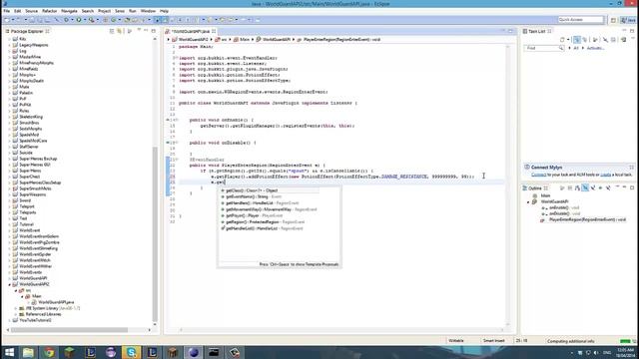Expand the Kits project
The image size is (639, 359).
click(x=9, y=39)
